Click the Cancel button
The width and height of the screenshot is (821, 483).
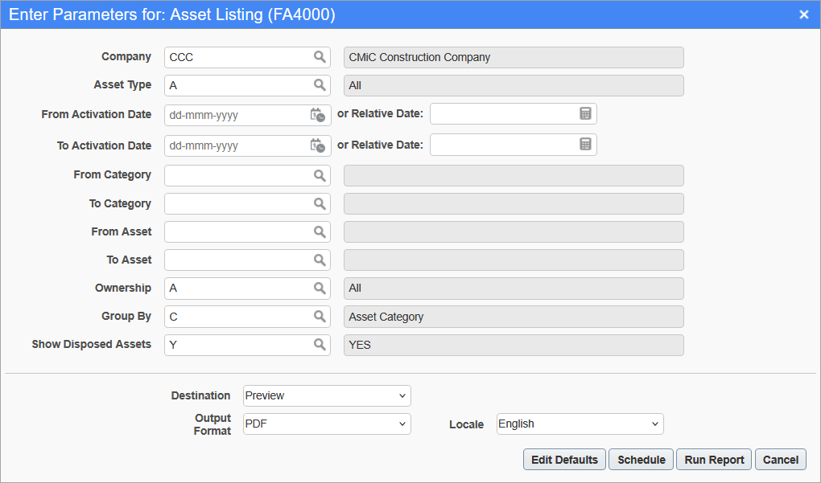click(x=781, y=460)
